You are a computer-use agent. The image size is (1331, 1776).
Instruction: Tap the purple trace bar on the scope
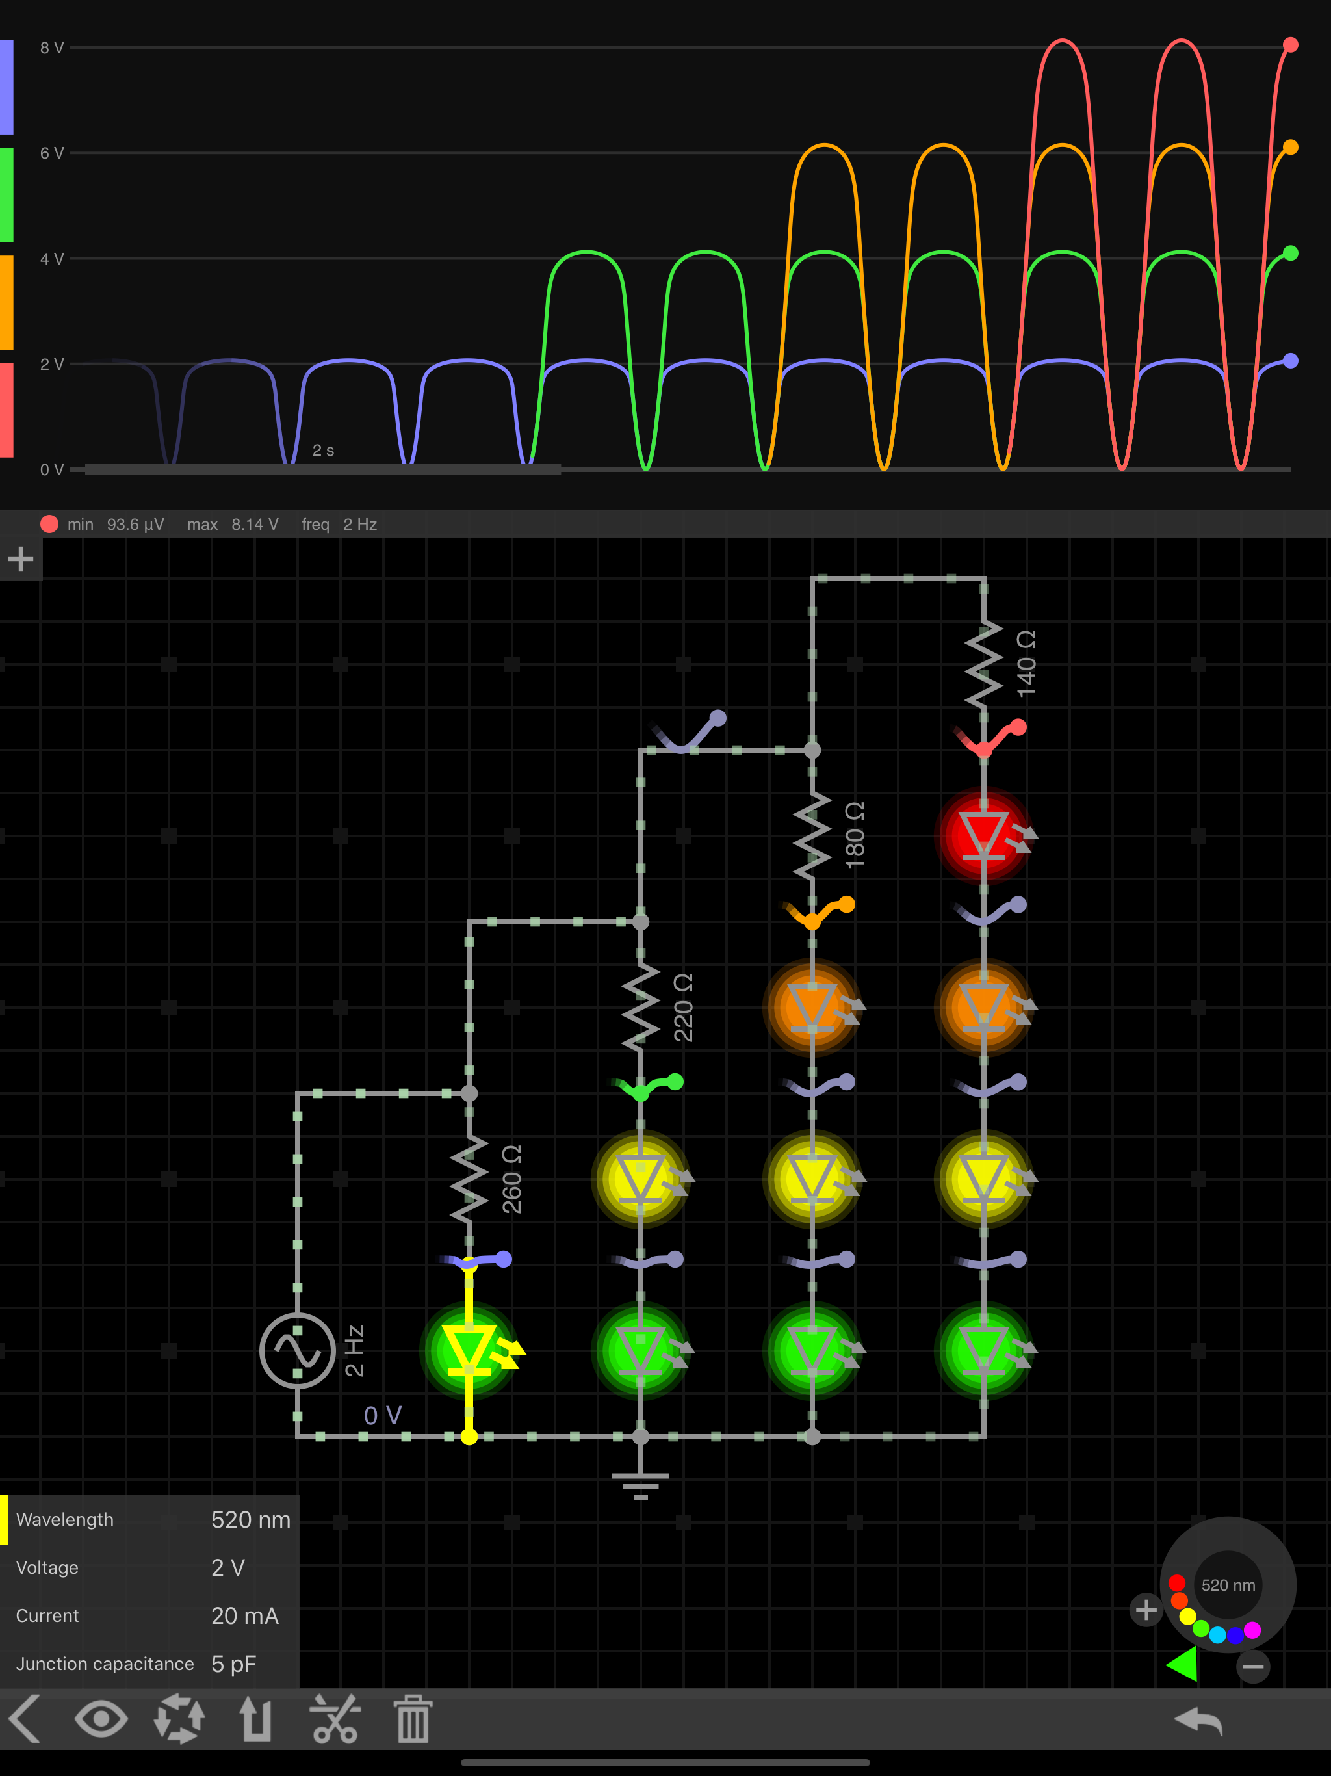click(6, 86)
